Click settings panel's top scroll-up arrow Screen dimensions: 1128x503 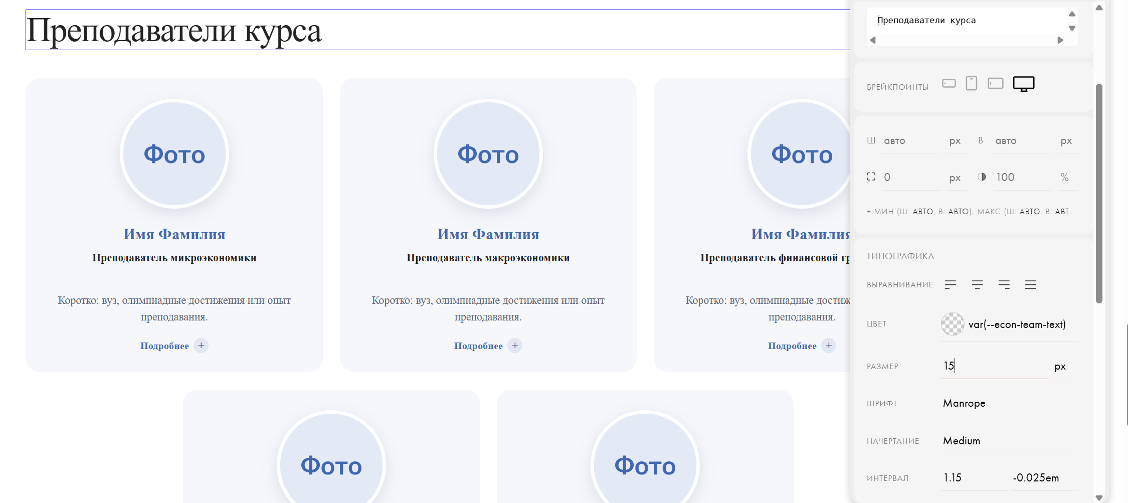tap(1099, 8)
